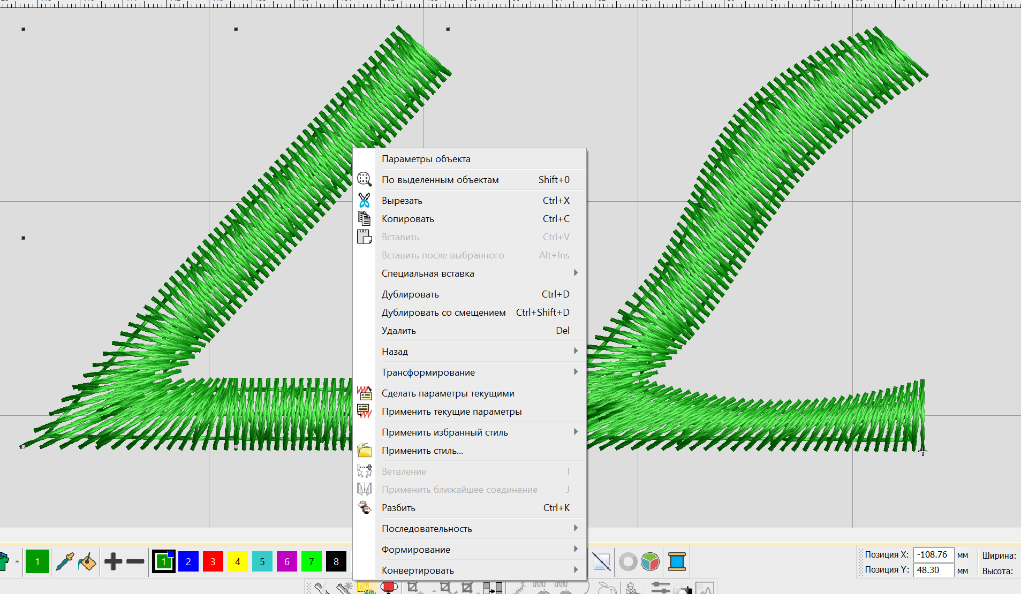Click the green shirt icon
The image size is (1021, 594).
coord(4,561)
